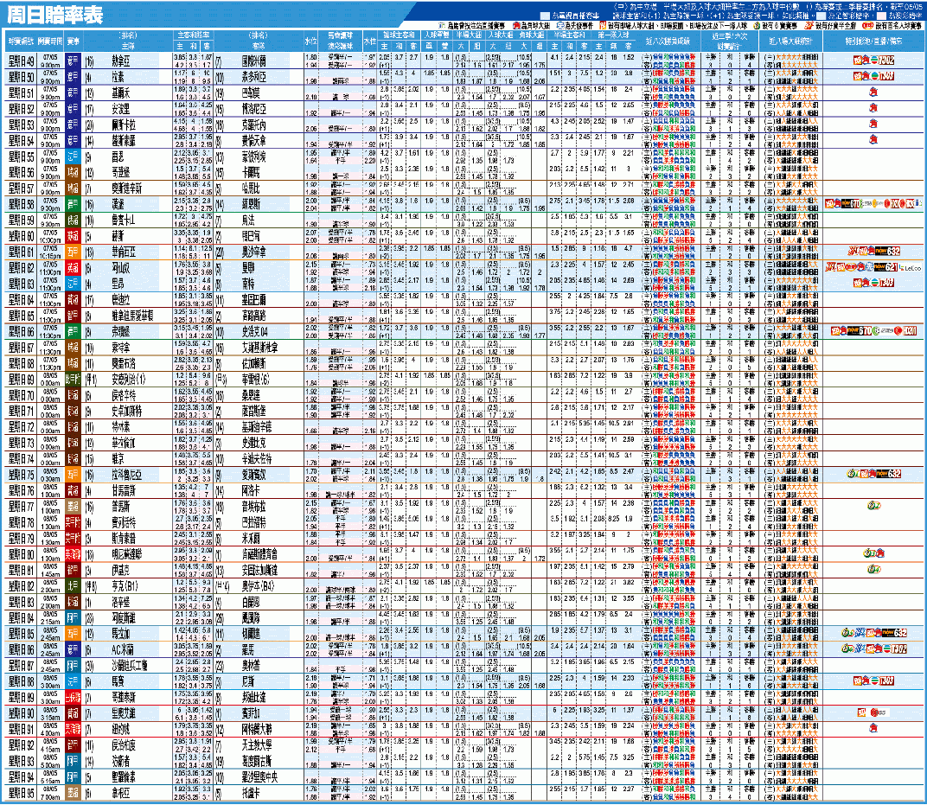Click away team 尼斯

pos(247,681)
